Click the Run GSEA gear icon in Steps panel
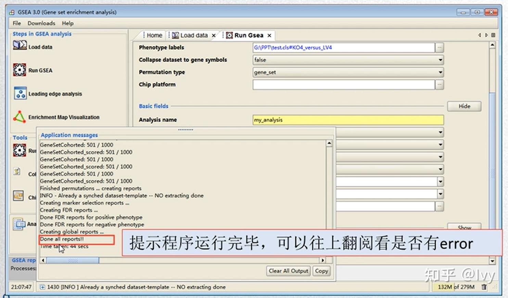 click(x=20, y=69)
